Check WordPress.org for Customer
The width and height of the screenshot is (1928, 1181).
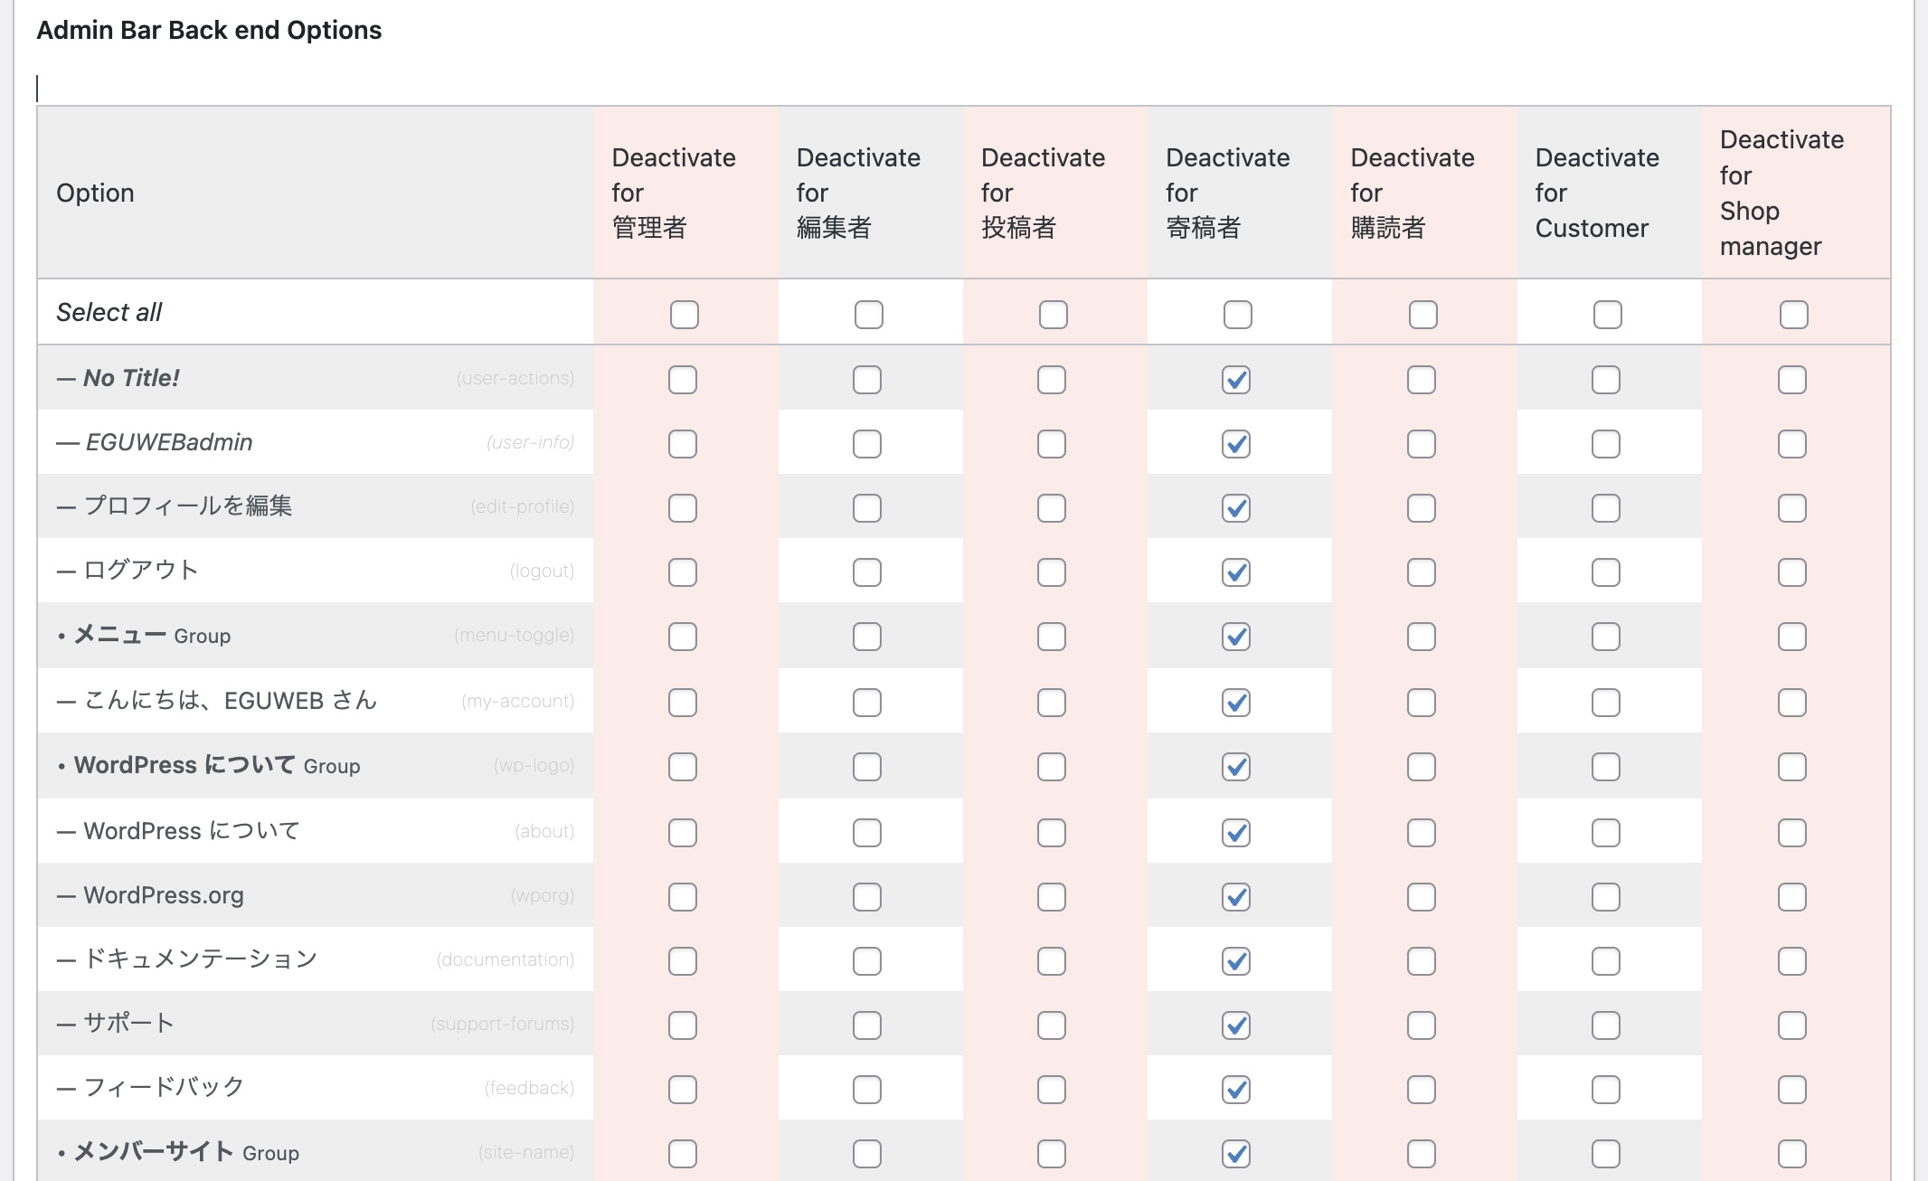tap(1606, 897)
